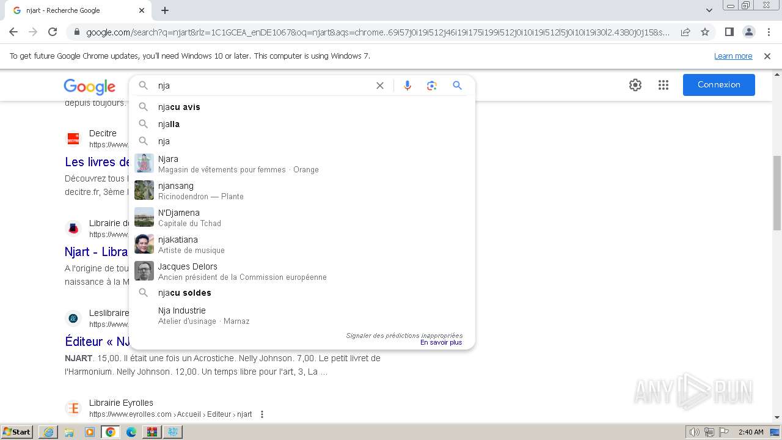Viewport: 782px width, 440px height.
Task: Click njansang plant thumbnail
Action: 144,190
